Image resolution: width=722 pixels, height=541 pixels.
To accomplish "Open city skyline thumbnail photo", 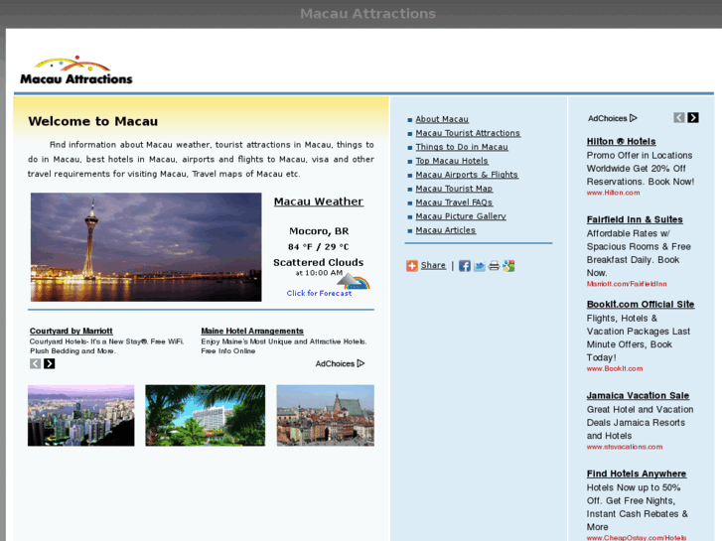I will click(x=81, y=415).
